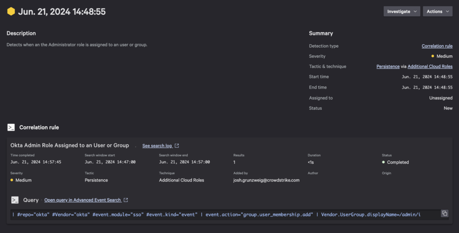
Task: Click Additional Cloud Roles under Technique
Action: click(182, 180)
